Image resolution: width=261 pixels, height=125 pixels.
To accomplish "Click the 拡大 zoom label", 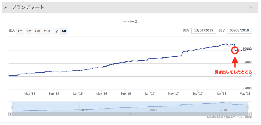I will pos(11,31).
